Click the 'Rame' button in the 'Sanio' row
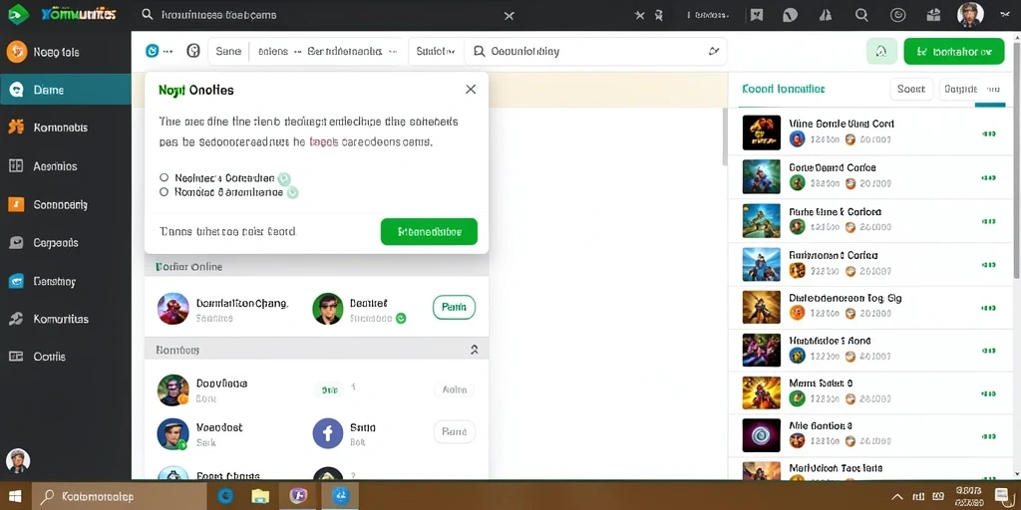1021x510 pixels. click(454, 431)
